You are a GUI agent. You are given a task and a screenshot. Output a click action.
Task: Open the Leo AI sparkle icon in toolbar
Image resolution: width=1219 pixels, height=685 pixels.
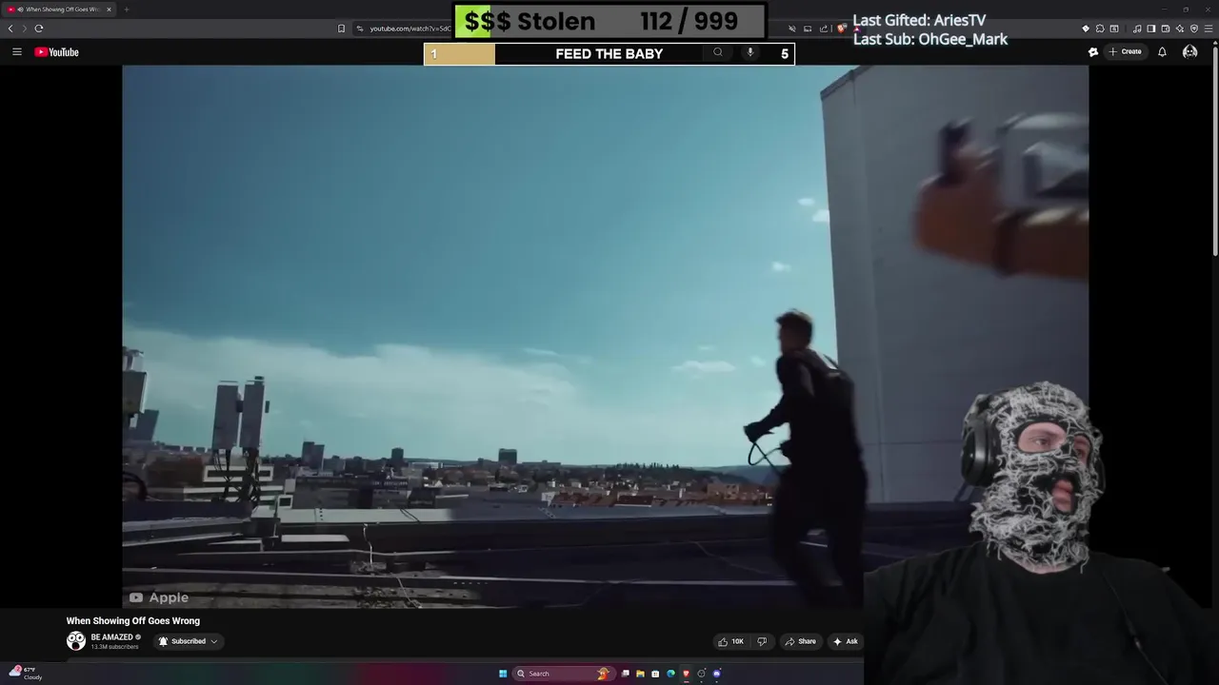1180,29
